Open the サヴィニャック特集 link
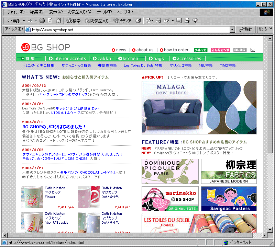275x247 pixels. [x=76, y=66]
